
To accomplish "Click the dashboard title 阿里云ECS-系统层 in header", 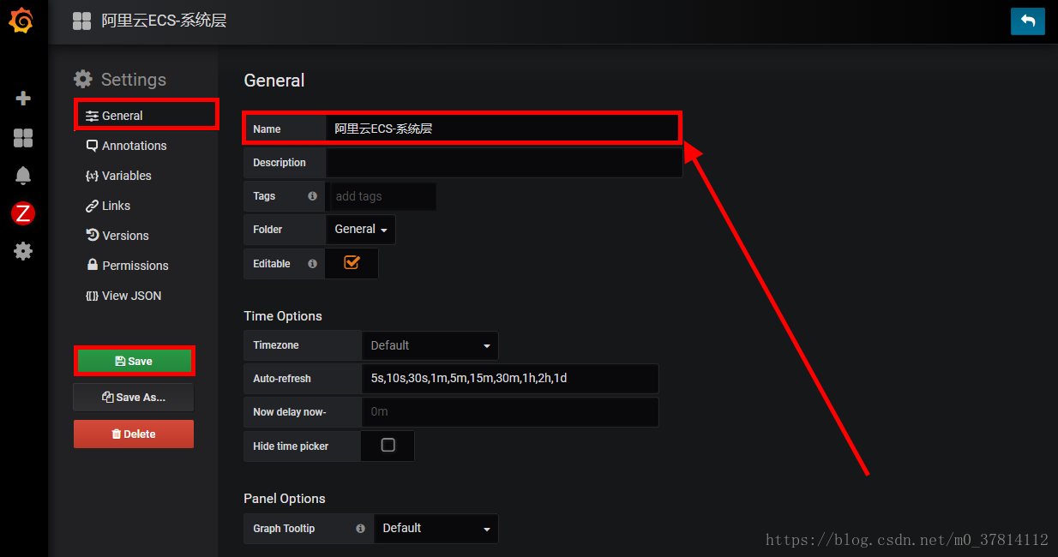I will pyautogui.click(x=164, y=21).
